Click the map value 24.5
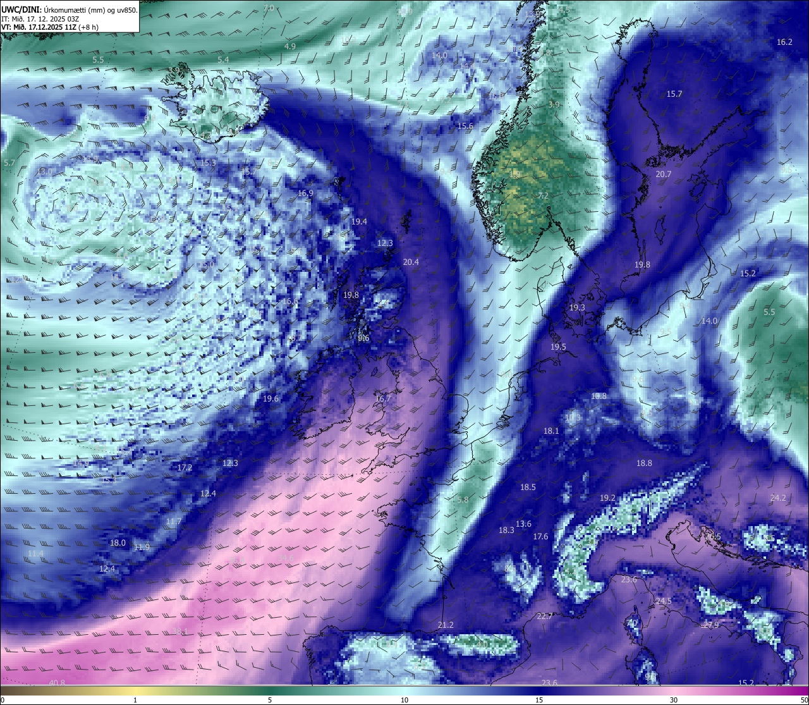This screenshot has width=809, height=705. pos(664,601)
